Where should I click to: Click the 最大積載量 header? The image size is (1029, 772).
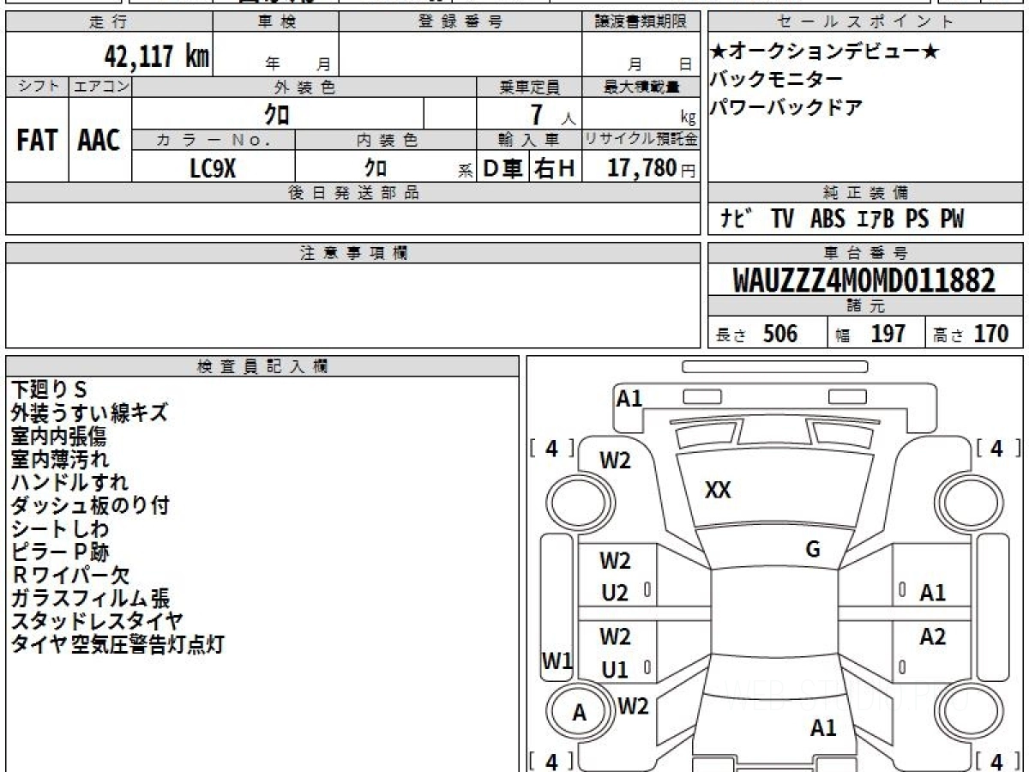[641, 87]
